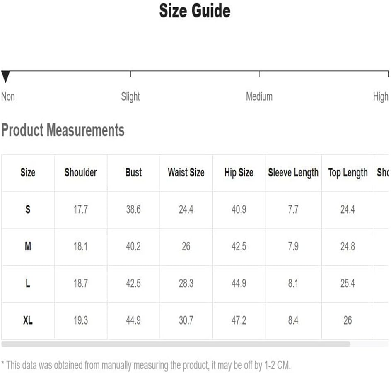Click the Top Length column header

click(348, 173)
